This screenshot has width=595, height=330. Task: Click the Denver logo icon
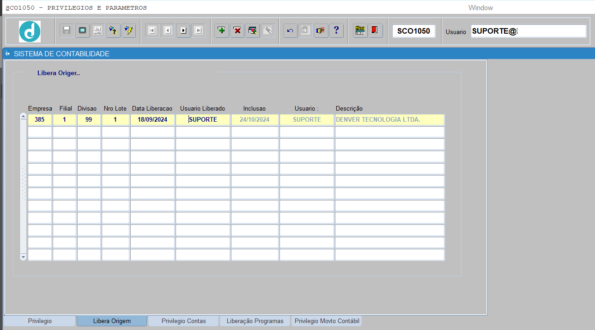pyautogui.click(x=30, y=31)
